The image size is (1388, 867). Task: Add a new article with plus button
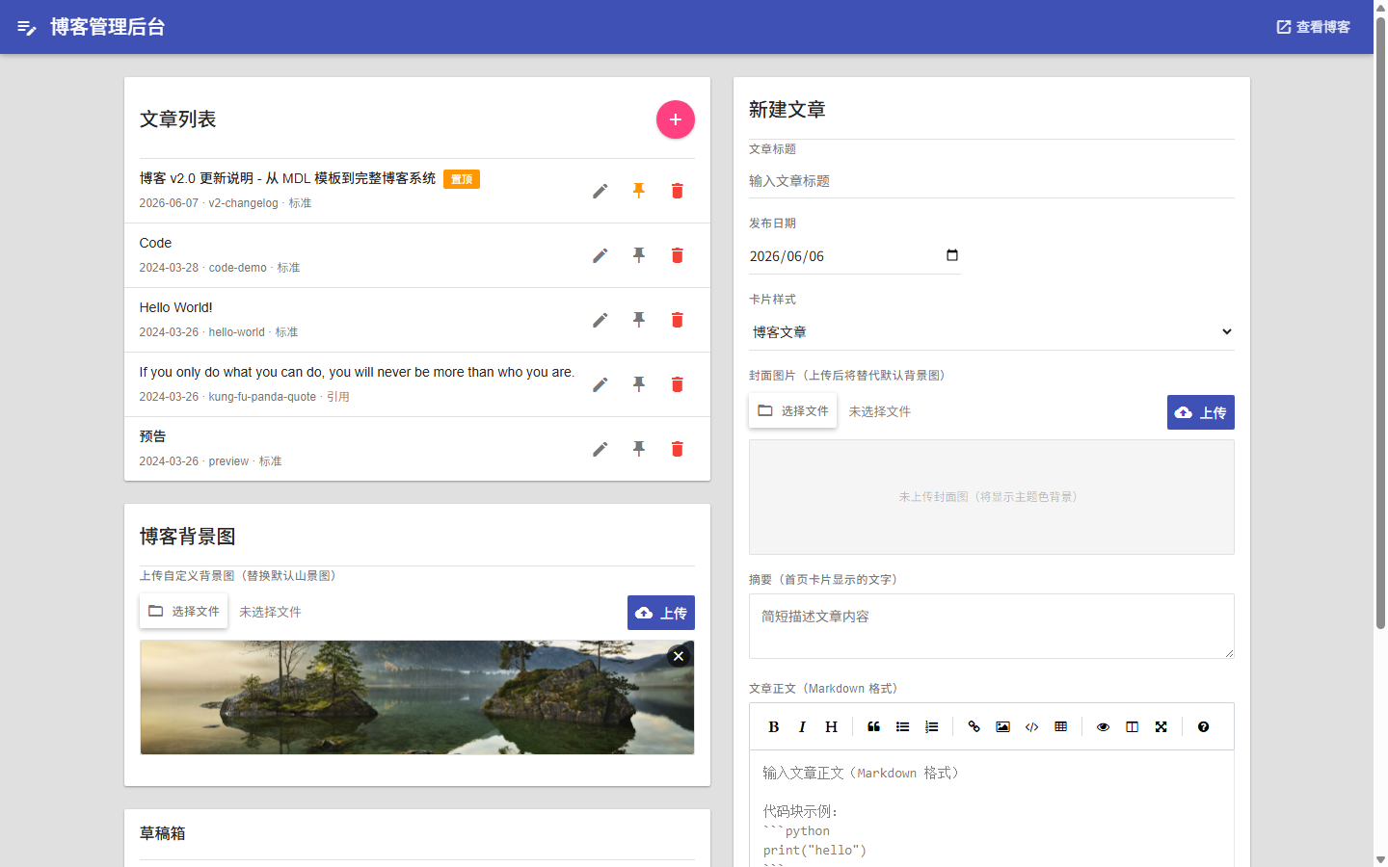[676, 119]
